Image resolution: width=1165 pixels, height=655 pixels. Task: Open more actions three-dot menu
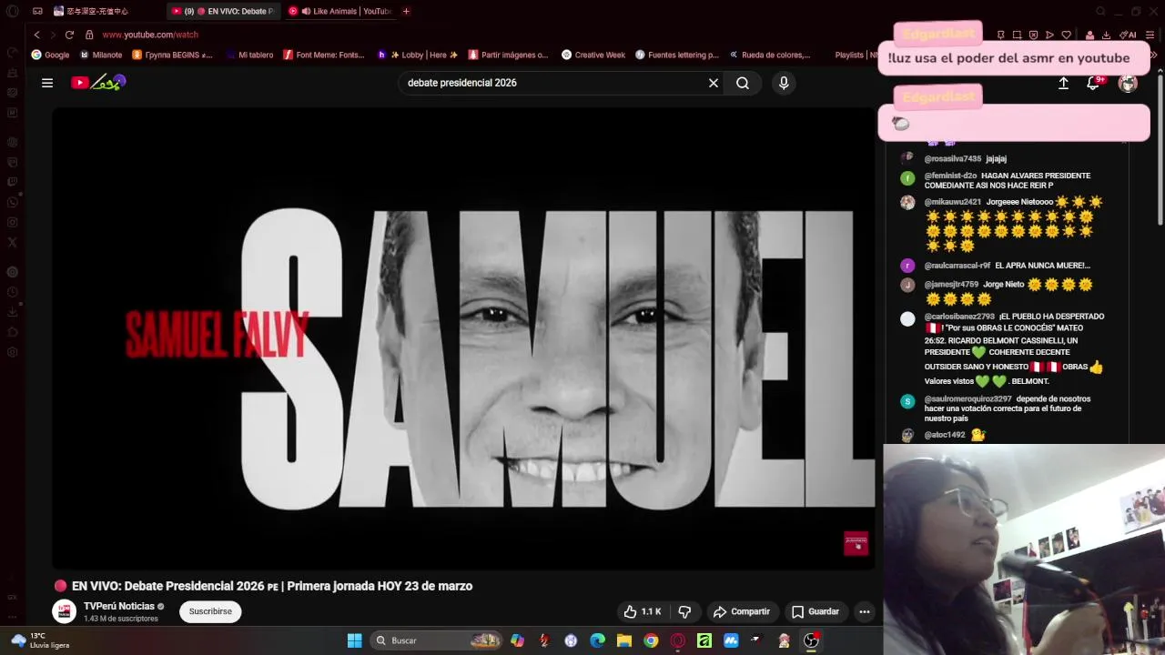click(x=865, y=611)
